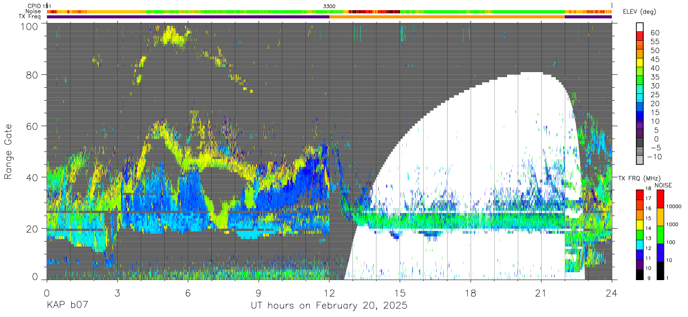Click the '1' value at NOISE scale bottom
This screenshot has height=317, width=688.
coord(668,278)
